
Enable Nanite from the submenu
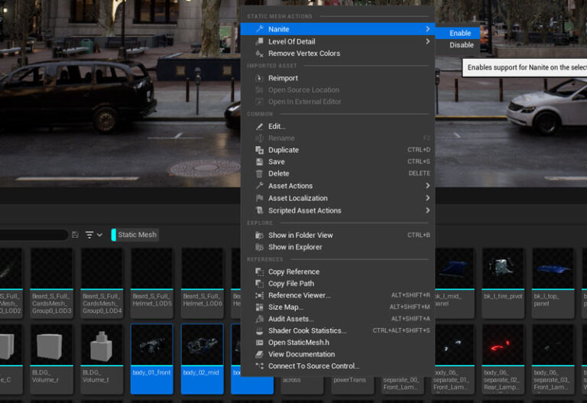[x=460, y=33]
